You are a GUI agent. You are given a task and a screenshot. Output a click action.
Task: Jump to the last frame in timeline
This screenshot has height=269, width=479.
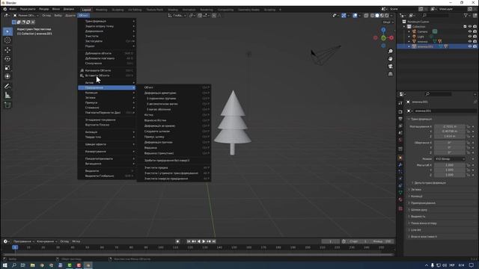[214, 241]
